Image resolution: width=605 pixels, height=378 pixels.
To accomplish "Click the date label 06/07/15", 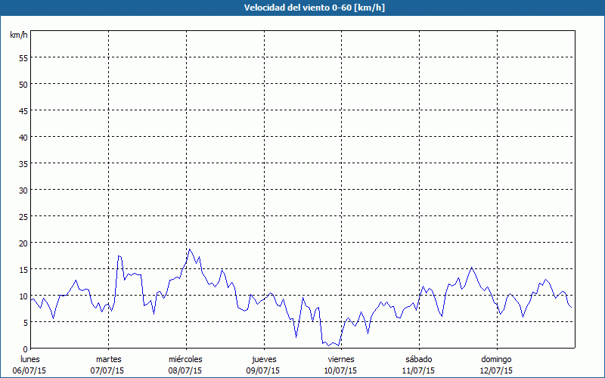I will [x=30, y=370].
